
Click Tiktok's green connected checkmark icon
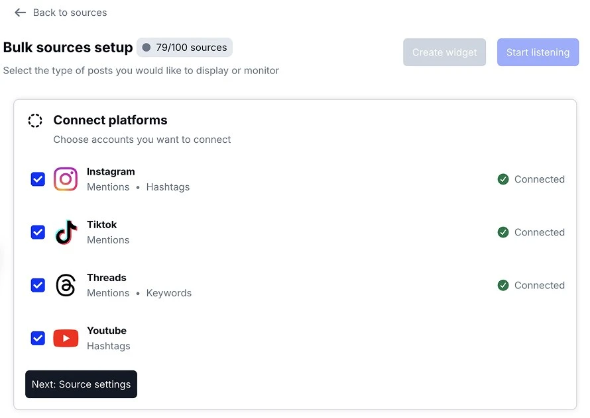click(503, 232)
